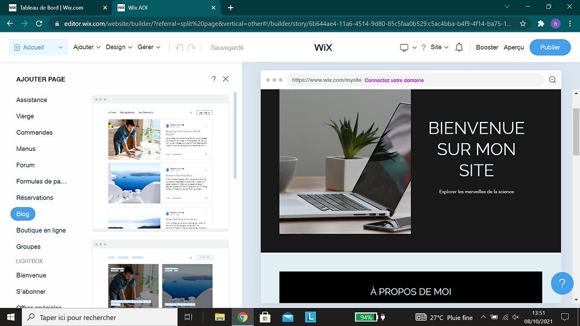The image size is (580, 326).
Task: Select the Menus page category
Action: 26,149
